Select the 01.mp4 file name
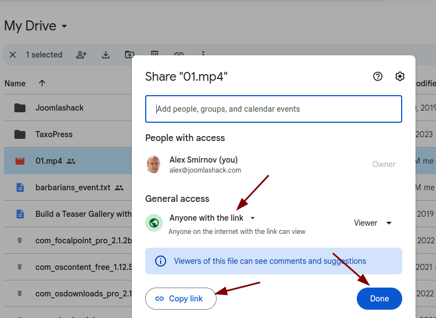Screen dimensions: 436x318 [x=49, y=161]
